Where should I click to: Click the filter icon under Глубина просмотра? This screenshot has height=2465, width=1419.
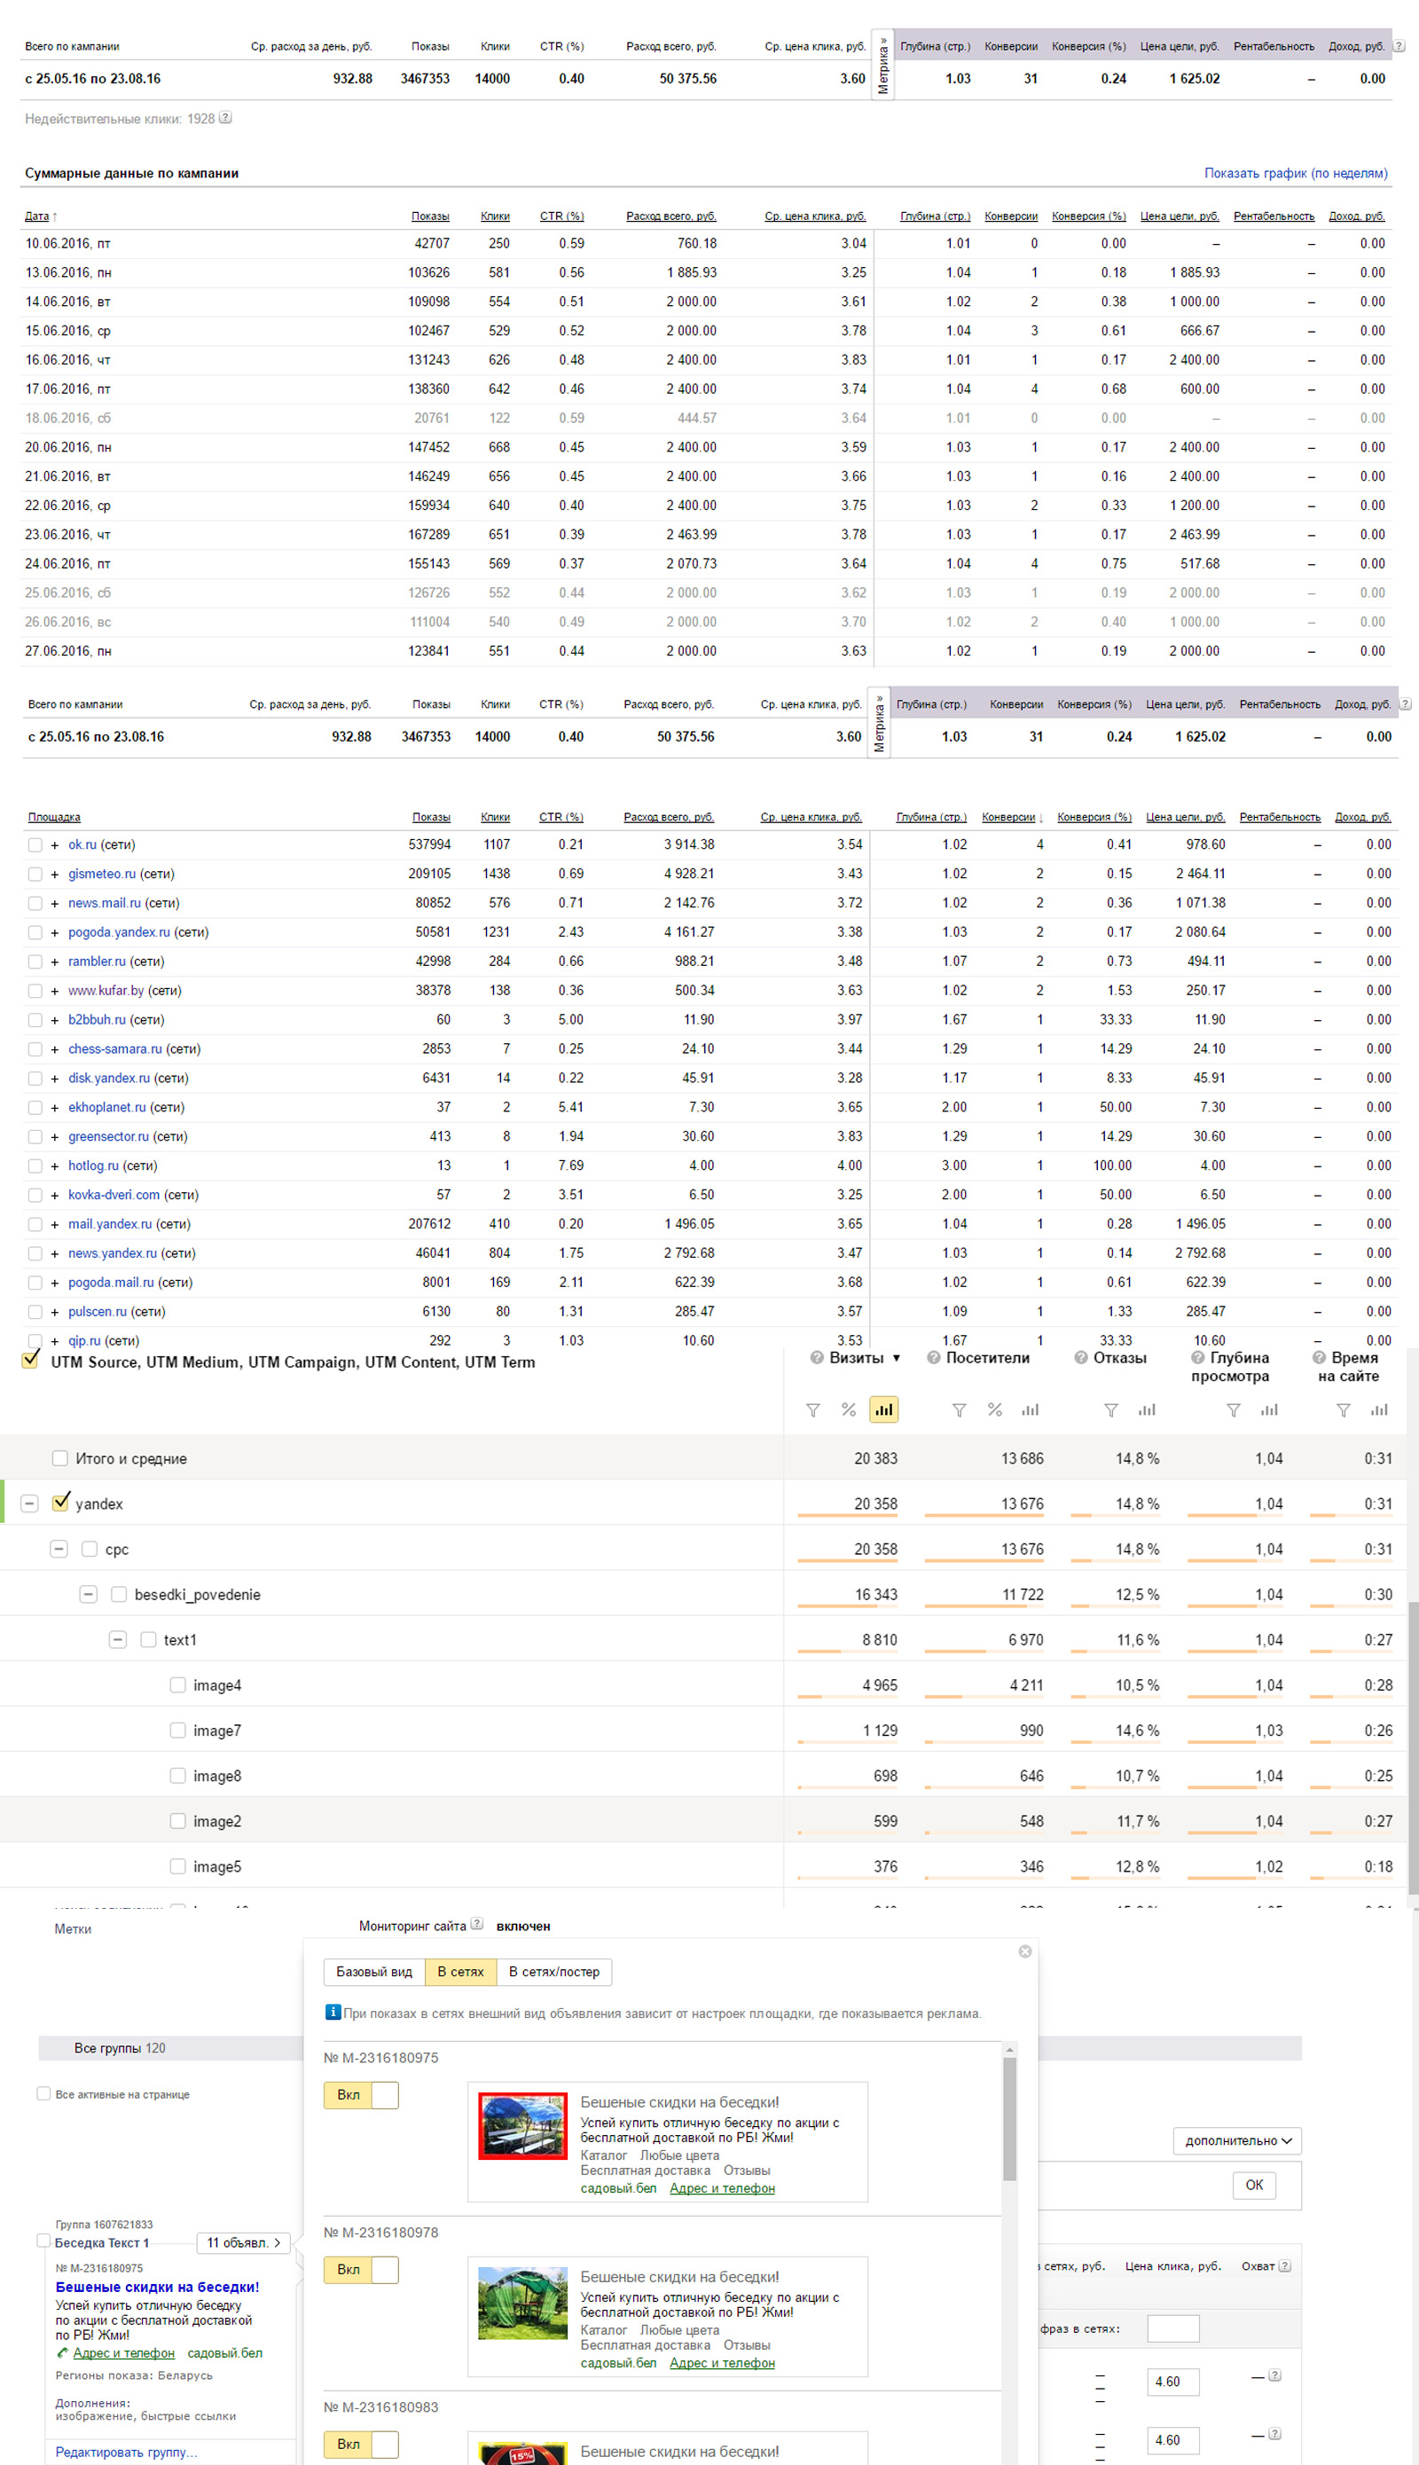1233,1409
